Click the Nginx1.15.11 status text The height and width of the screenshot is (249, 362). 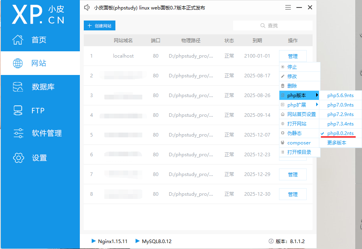click(113, 241)
